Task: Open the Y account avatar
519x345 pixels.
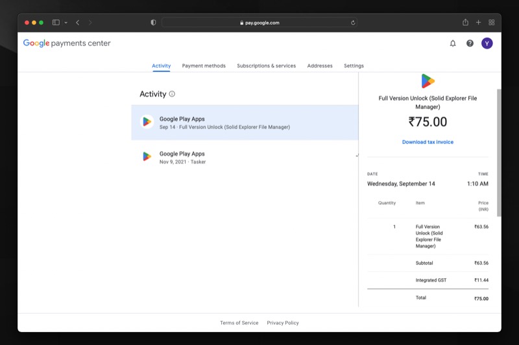Action: click(x=487, y=43)
